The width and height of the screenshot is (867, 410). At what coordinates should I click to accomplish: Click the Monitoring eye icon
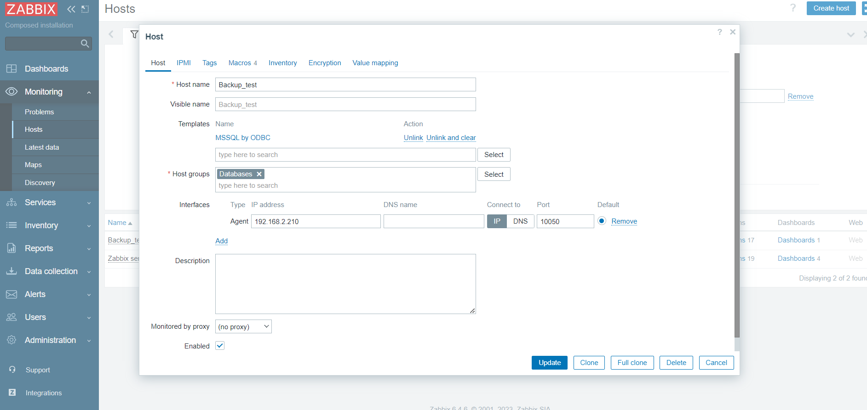pyautogui.click(x=11, y=92)
